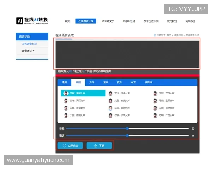The image size is (212, 169).
Task: Adjust the 音量 volume slider handle
Action: coord(127,129)
